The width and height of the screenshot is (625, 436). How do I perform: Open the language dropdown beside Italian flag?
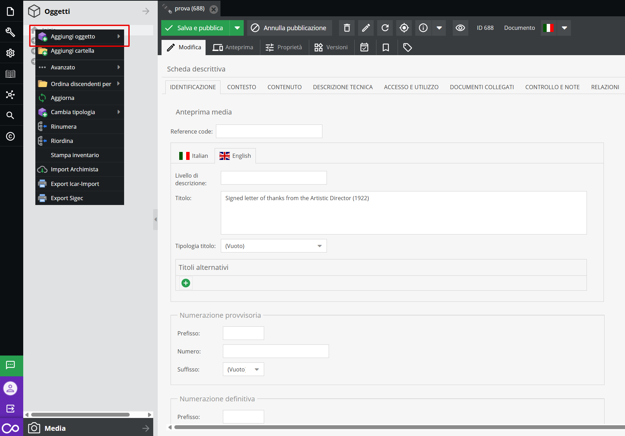[x=564, y=28]
